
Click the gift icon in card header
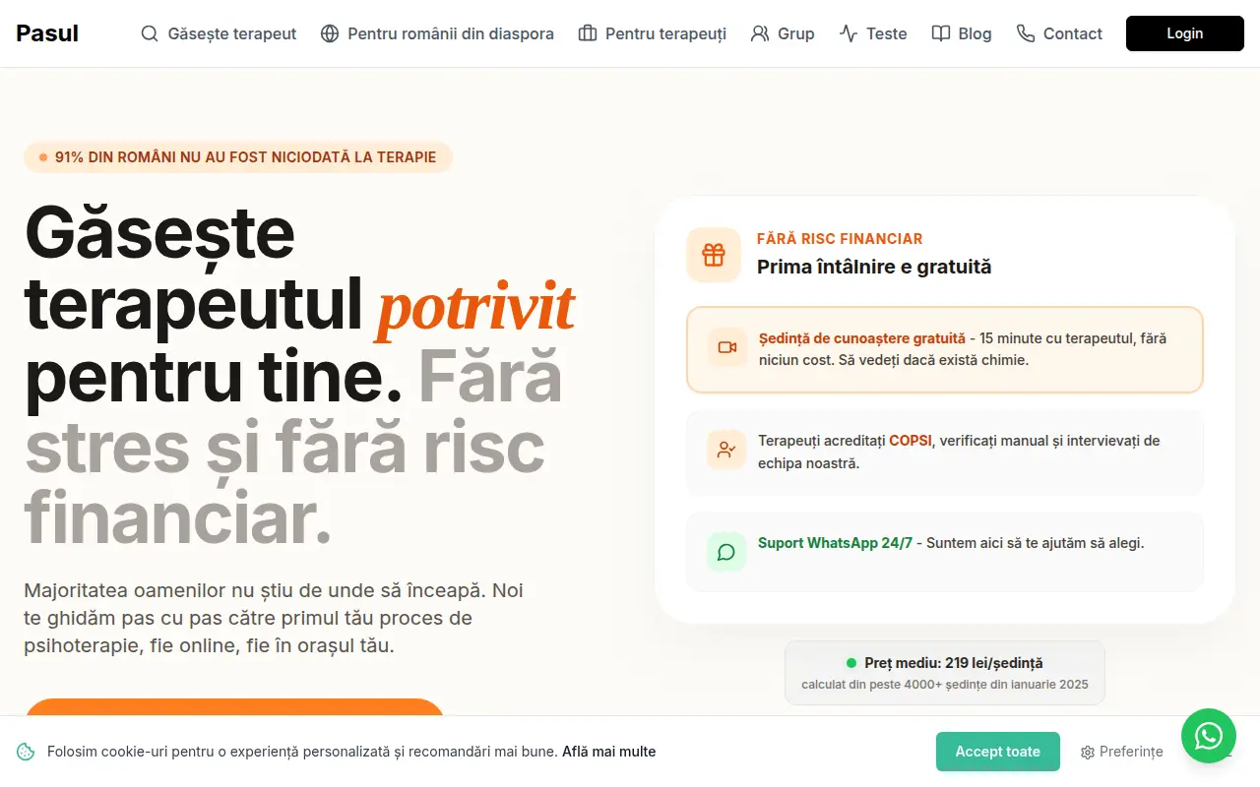tap(714, 255)
